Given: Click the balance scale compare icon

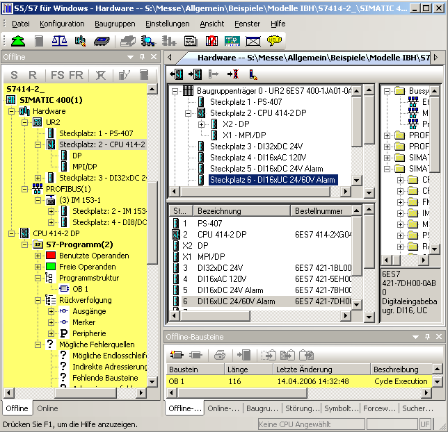Looking at the screenshot, I should [59, 41].
